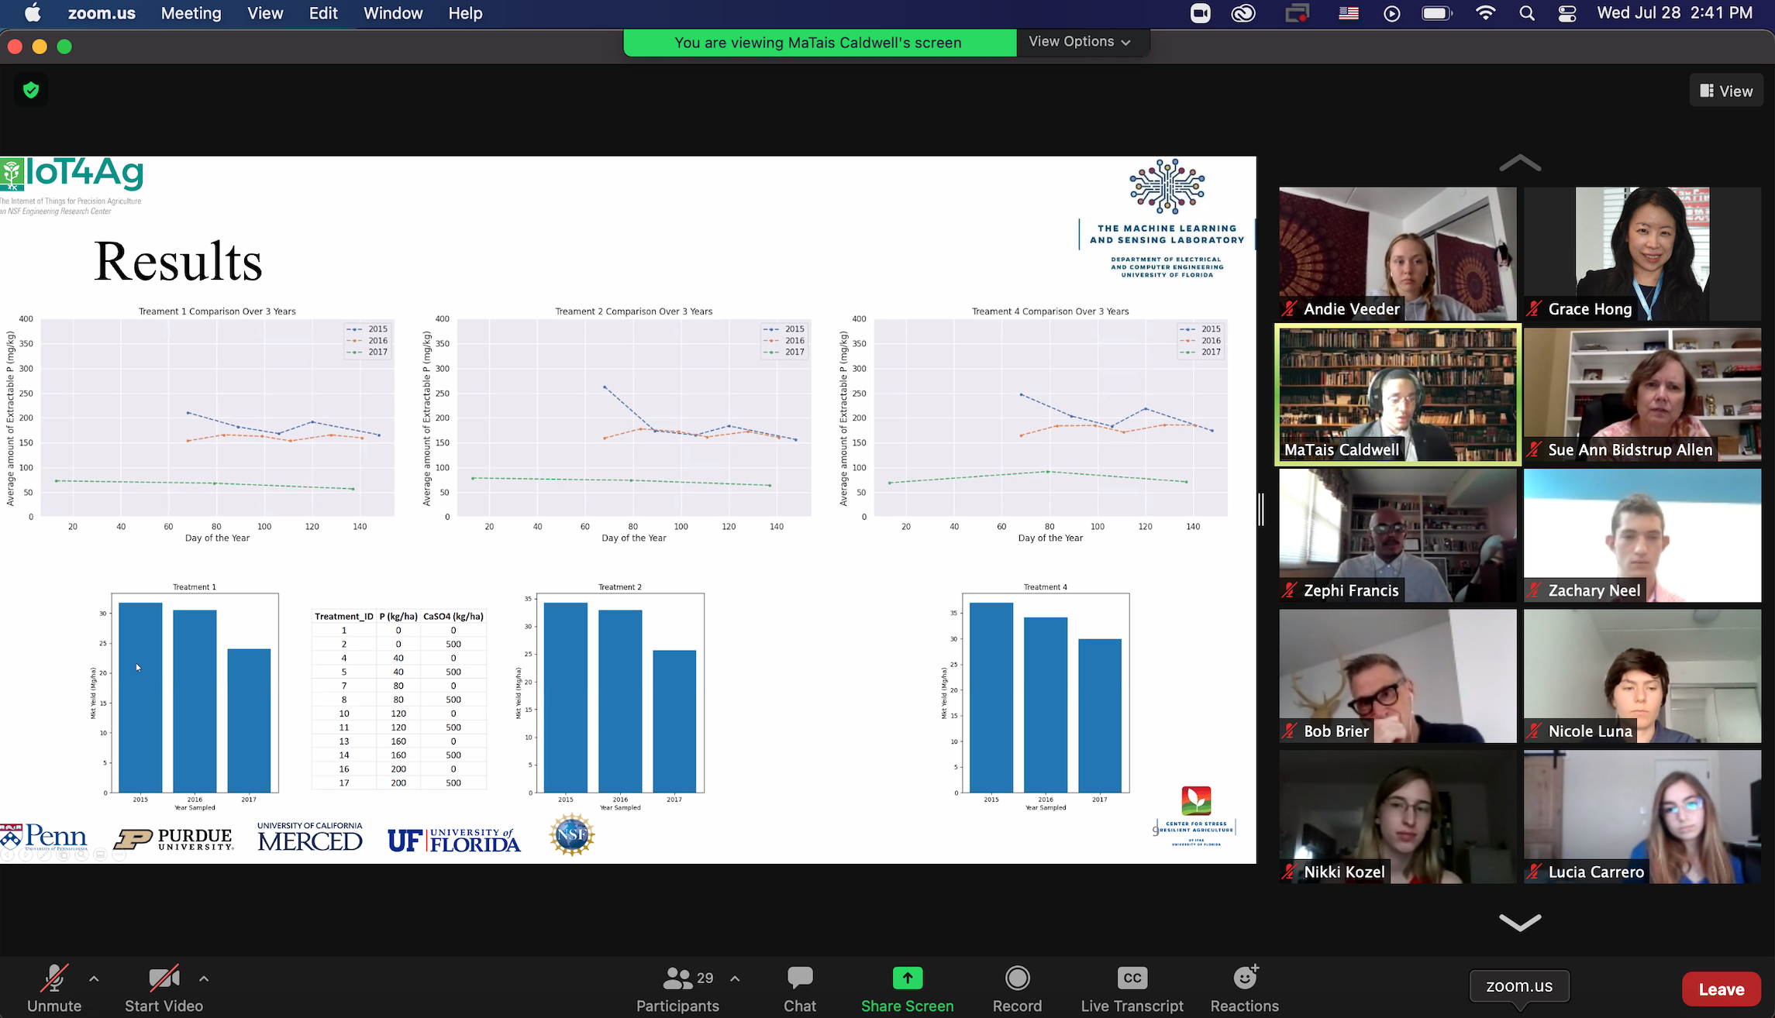1775x1018 pixels.
Task: Open the Reactions menu
Action: tap(1245, 989)
